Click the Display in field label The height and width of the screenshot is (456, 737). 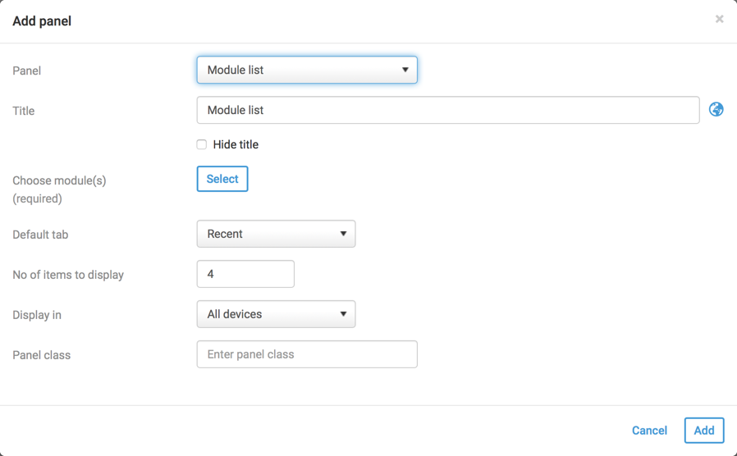point(37,315)
